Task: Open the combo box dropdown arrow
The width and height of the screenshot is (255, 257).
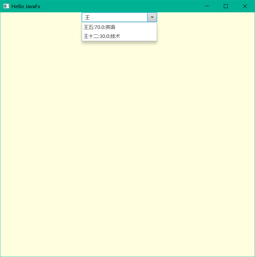Action: pyautogui.click(x=152, y=17)
